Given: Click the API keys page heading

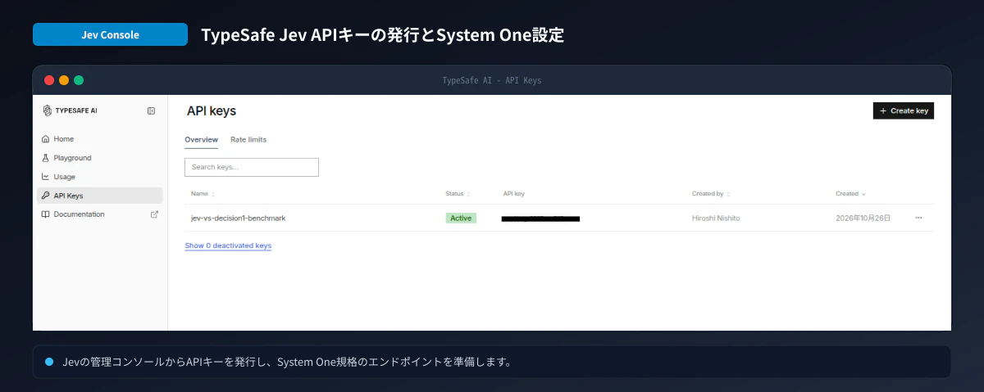Looking at the screenshot, I should [212, 110].
